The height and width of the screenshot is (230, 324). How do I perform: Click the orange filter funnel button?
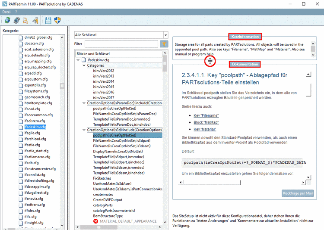(164, 44)
